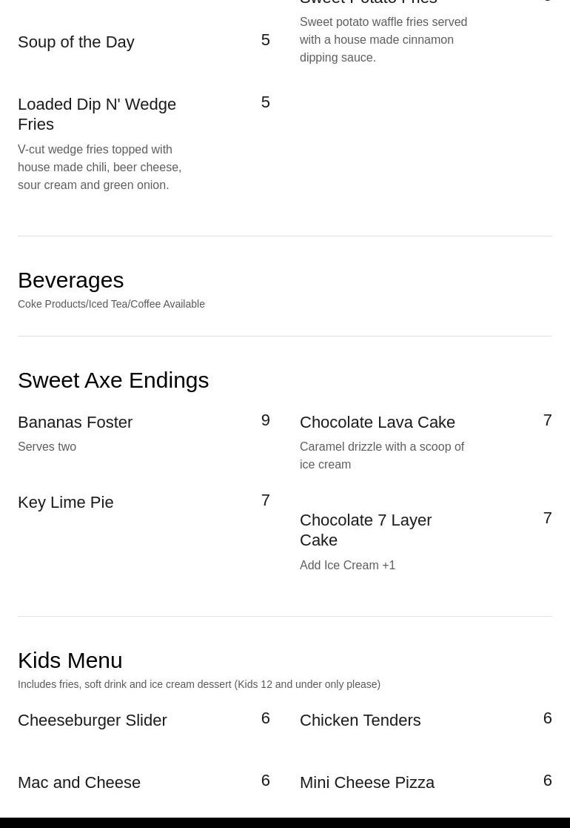Image resolution: width=570 pixels, height=828 pixels.
Task: Click the Add Ice Cream +1 note
Action: [x=347, y=565]
